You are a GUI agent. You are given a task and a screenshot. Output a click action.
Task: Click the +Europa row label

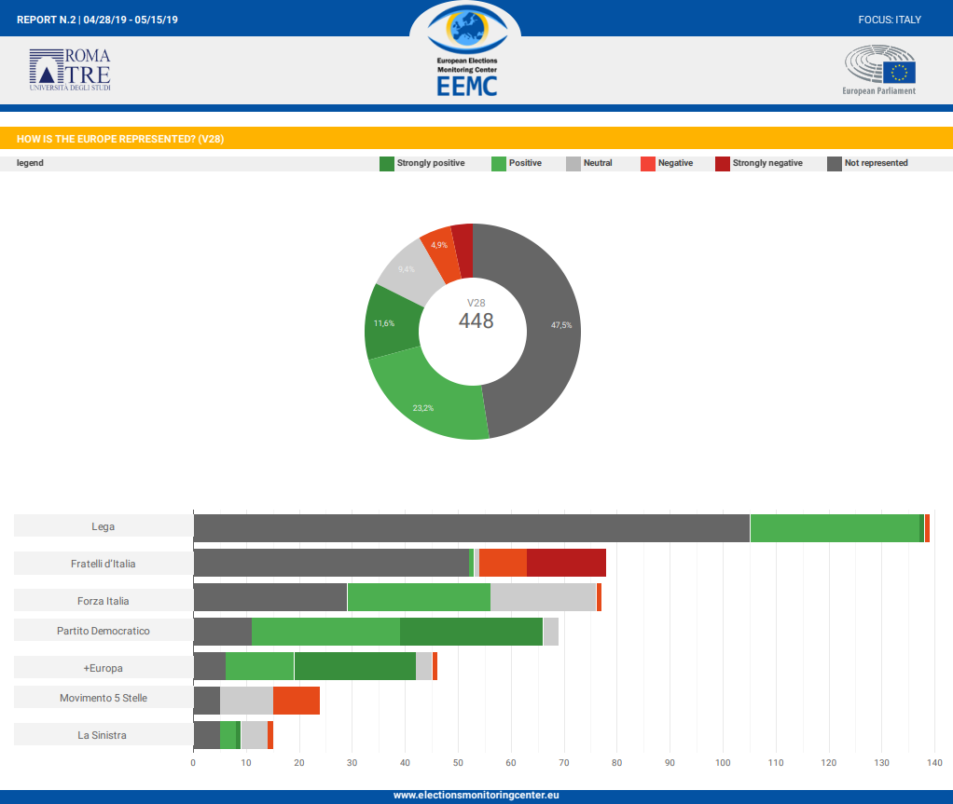(104, 667)
